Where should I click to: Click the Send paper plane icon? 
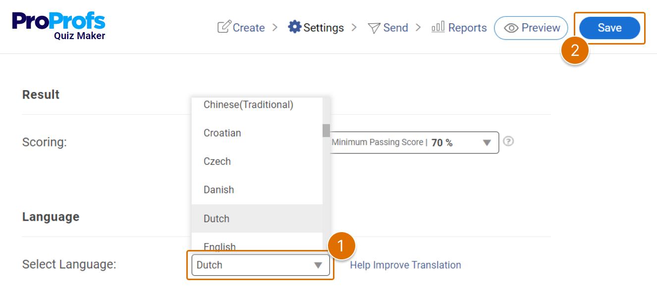(374, 28)
